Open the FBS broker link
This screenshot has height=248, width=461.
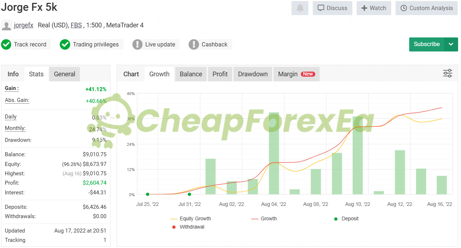76,25
